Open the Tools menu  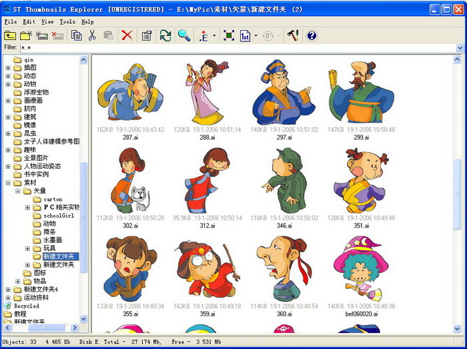click(67, 22)
